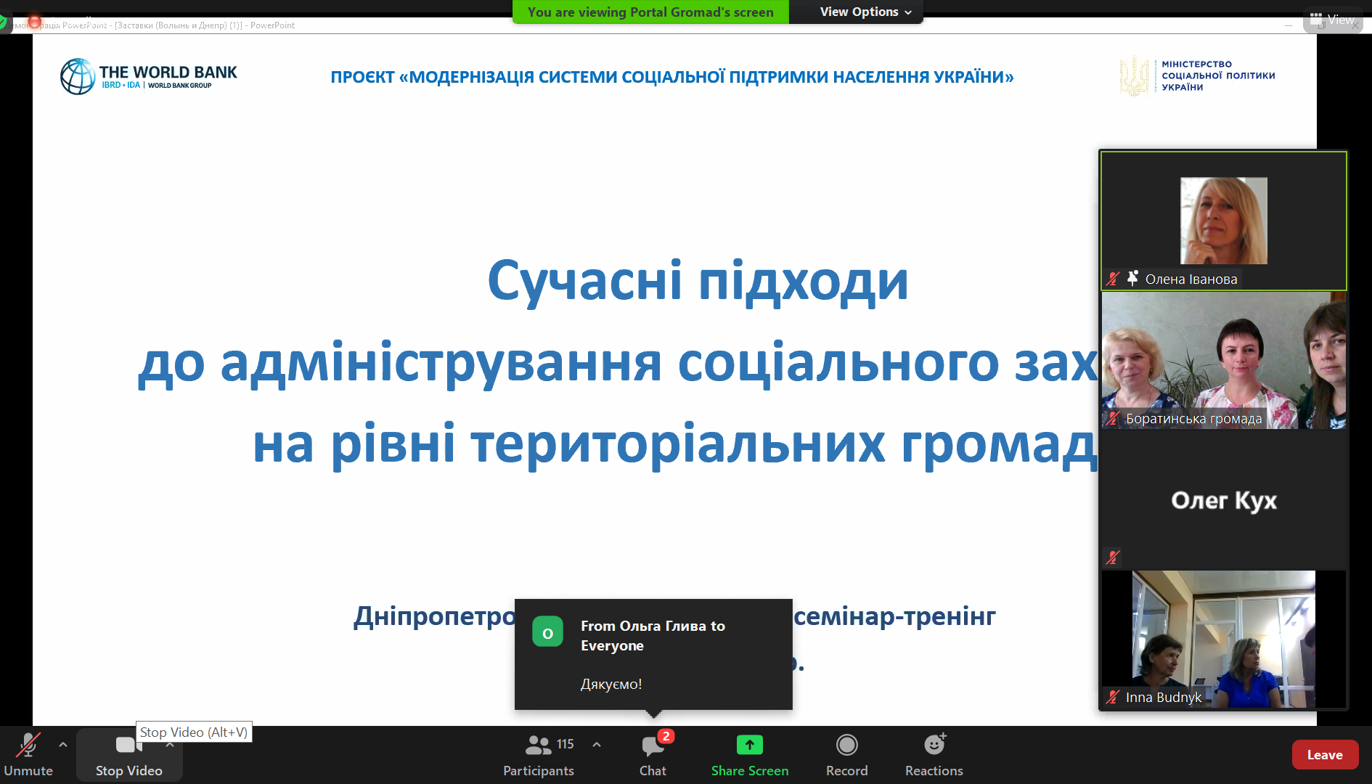Image resolution: width=1372 pixels, height=784 pixels.
Task: Start recording with Record button
Action: (x=846, y=754)
